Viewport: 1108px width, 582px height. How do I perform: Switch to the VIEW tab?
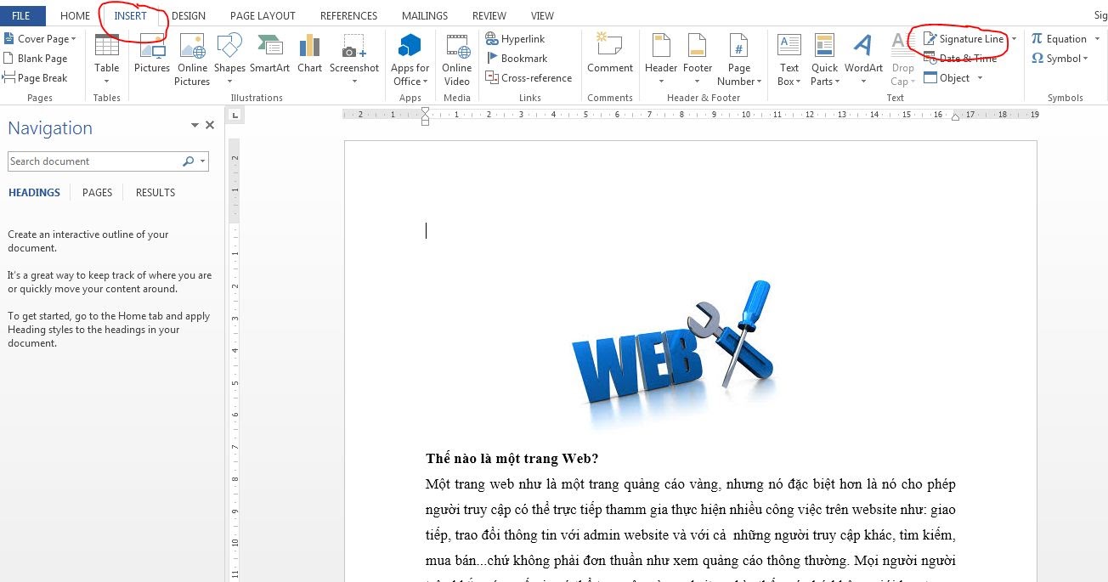pos(542,16)
